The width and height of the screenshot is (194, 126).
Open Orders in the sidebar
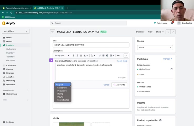[x=9, y=41]
